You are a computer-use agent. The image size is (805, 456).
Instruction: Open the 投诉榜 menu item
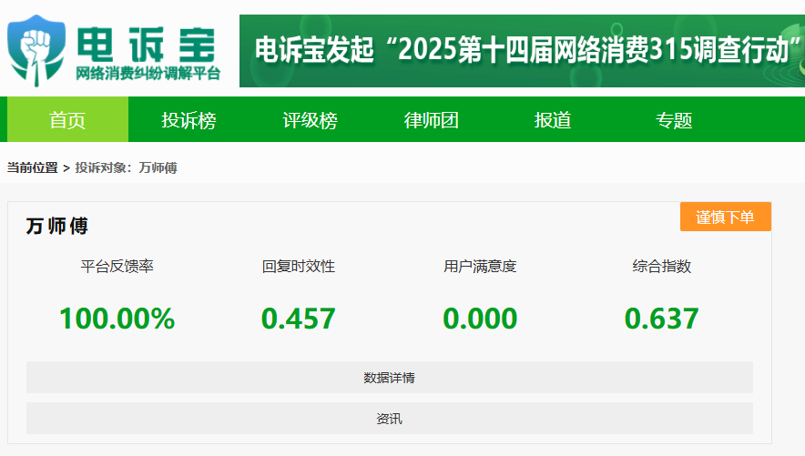(x=189, y=119)
